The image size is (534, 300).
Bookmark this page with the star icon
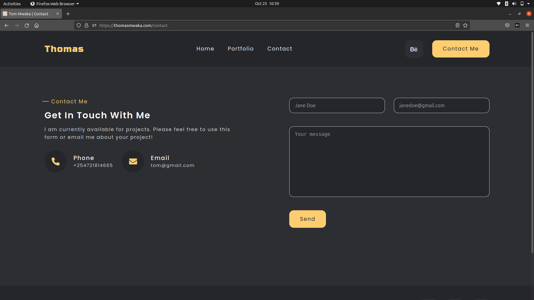(x=465, y=25)
